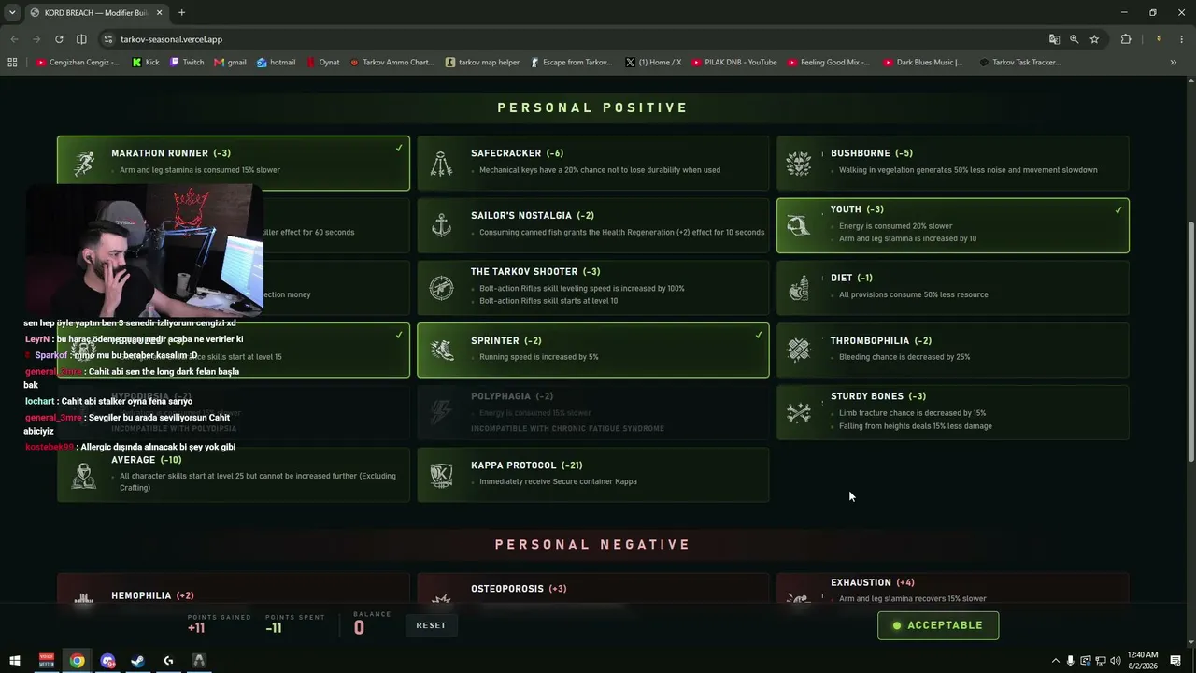Open the Oynat bookmark
Screen dimensions: 1196x673
pos(323,63)
